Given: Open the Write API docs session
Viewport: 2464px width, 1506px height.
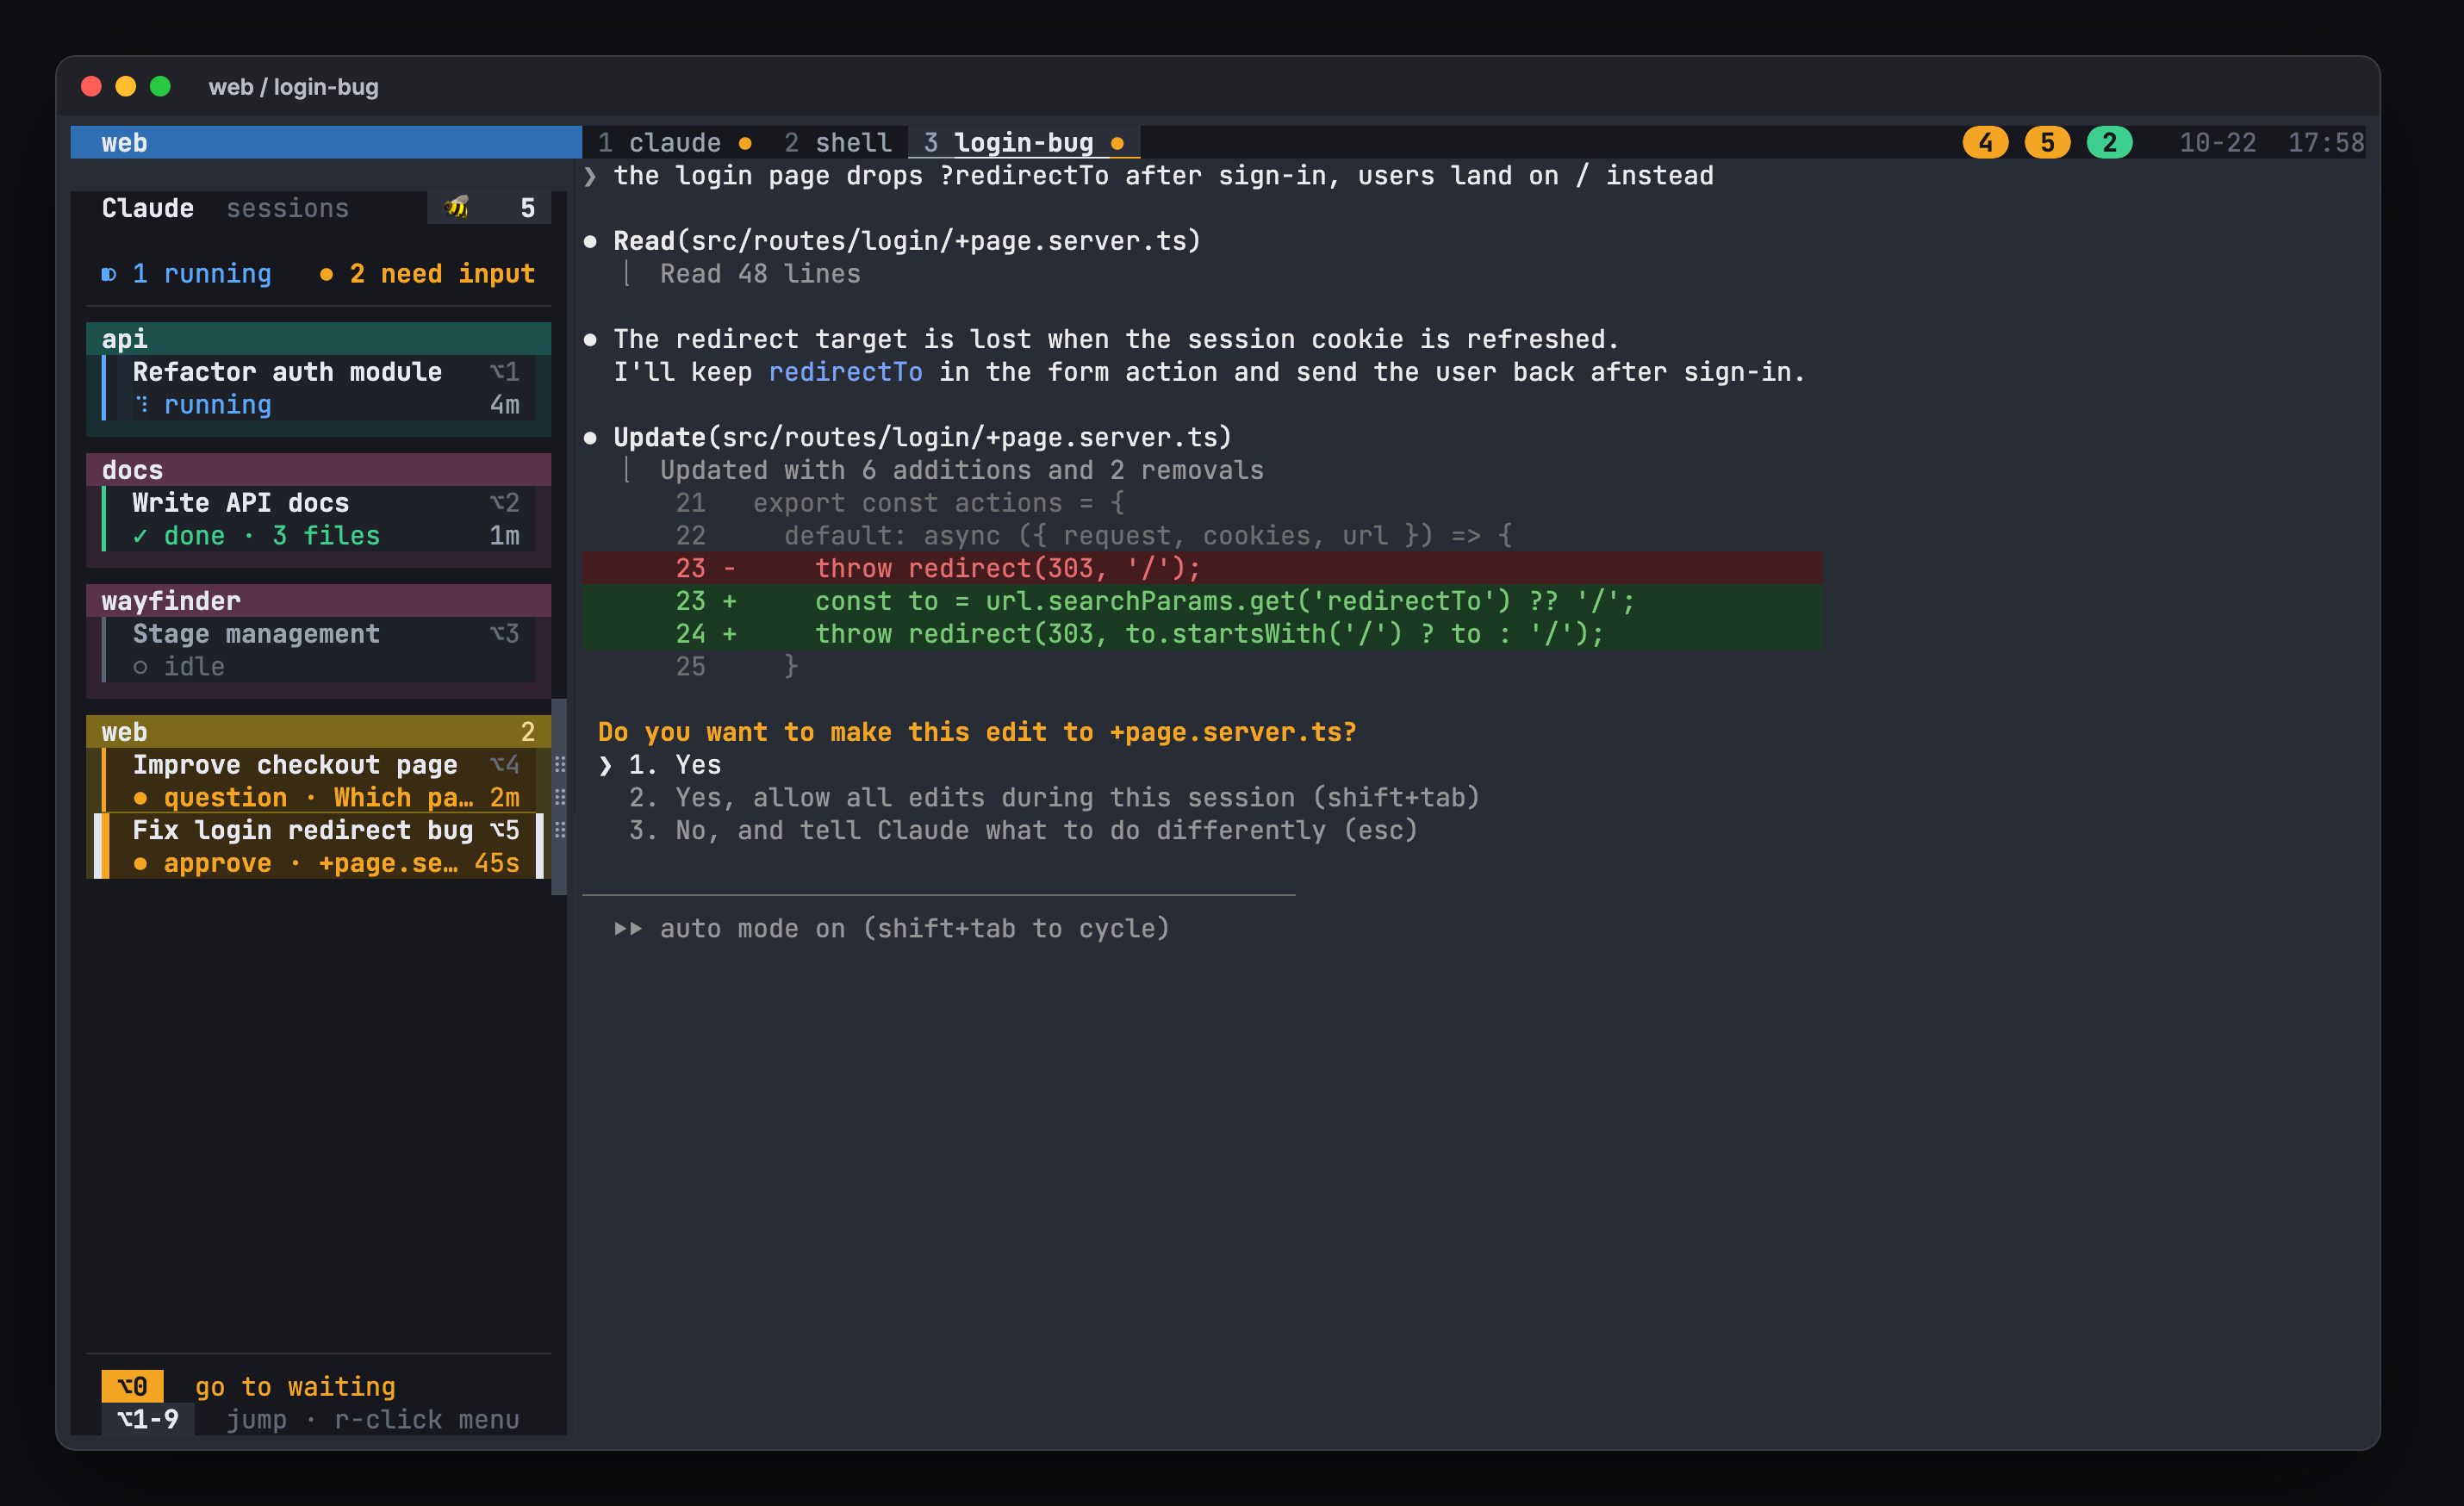Looking at the screenshot, I should pyautogui.click(x=320, y=519).
